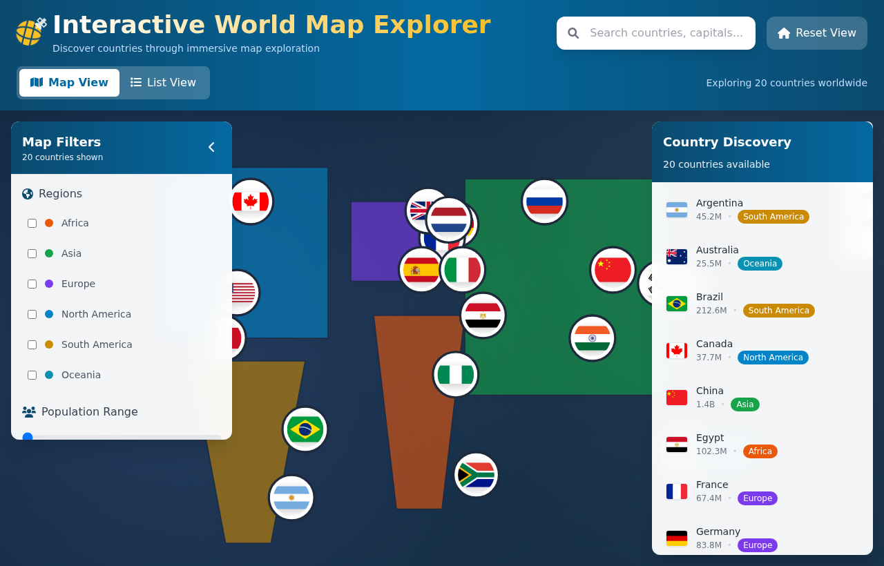
Task: Enable the Africa region filter
Action: [x=32, y=223]
